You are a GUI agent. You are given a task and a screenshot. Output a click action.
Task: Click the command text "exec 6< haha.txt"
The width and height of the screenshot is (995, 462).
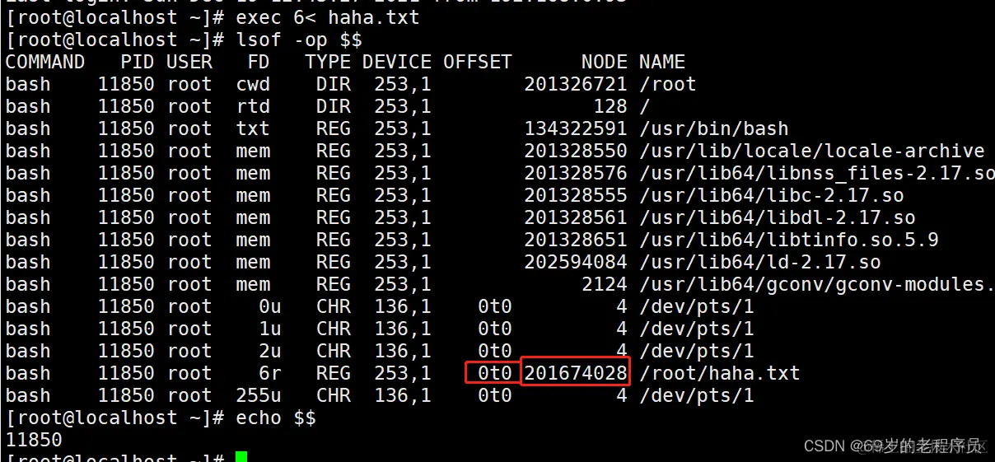328,17
